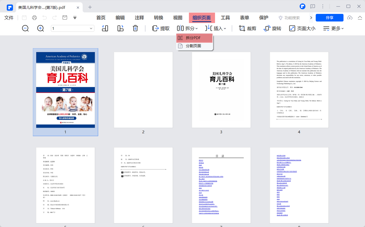The height and width of the screenshot is (227, 365).
Task: Click the blue 分享 share button
Action: pos(330,18)
